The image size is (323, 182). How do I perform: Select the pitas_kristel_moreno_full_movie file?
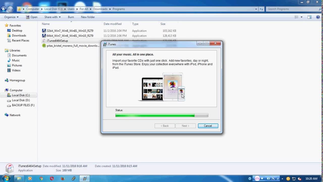[x=73, y=46]
